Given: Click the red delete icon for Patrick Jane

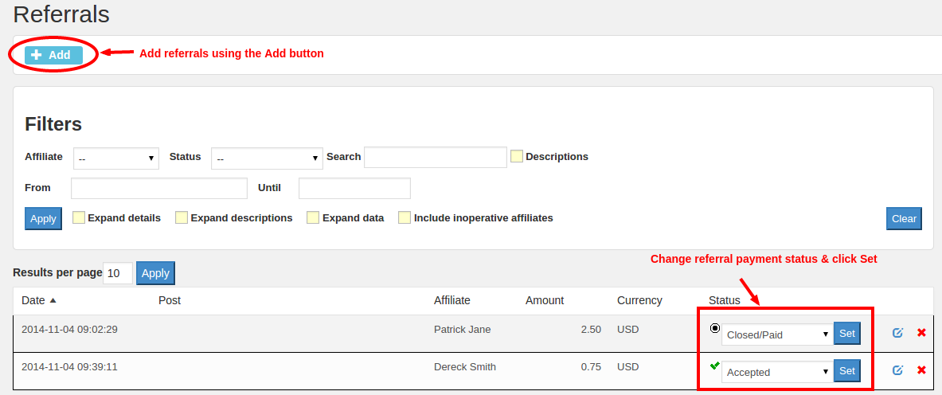Looking at the screenshot, I should 921,333.
